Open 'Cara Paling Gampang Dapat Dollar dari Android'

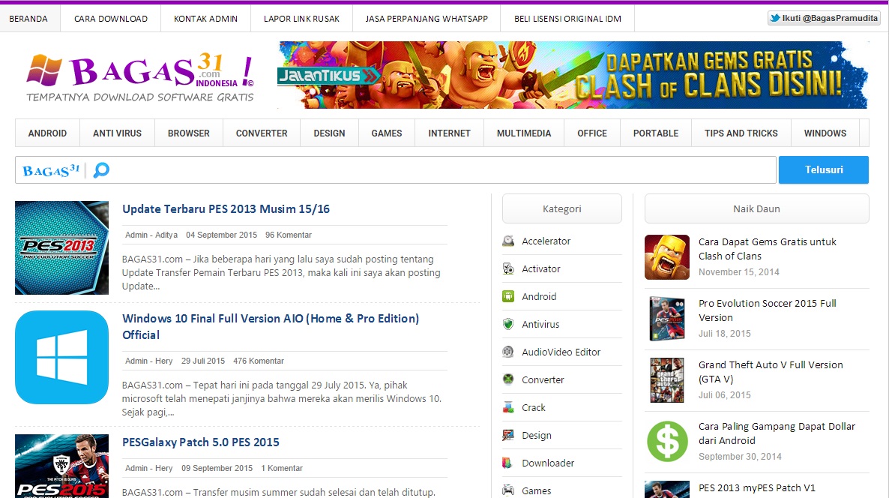coord(777,433)
